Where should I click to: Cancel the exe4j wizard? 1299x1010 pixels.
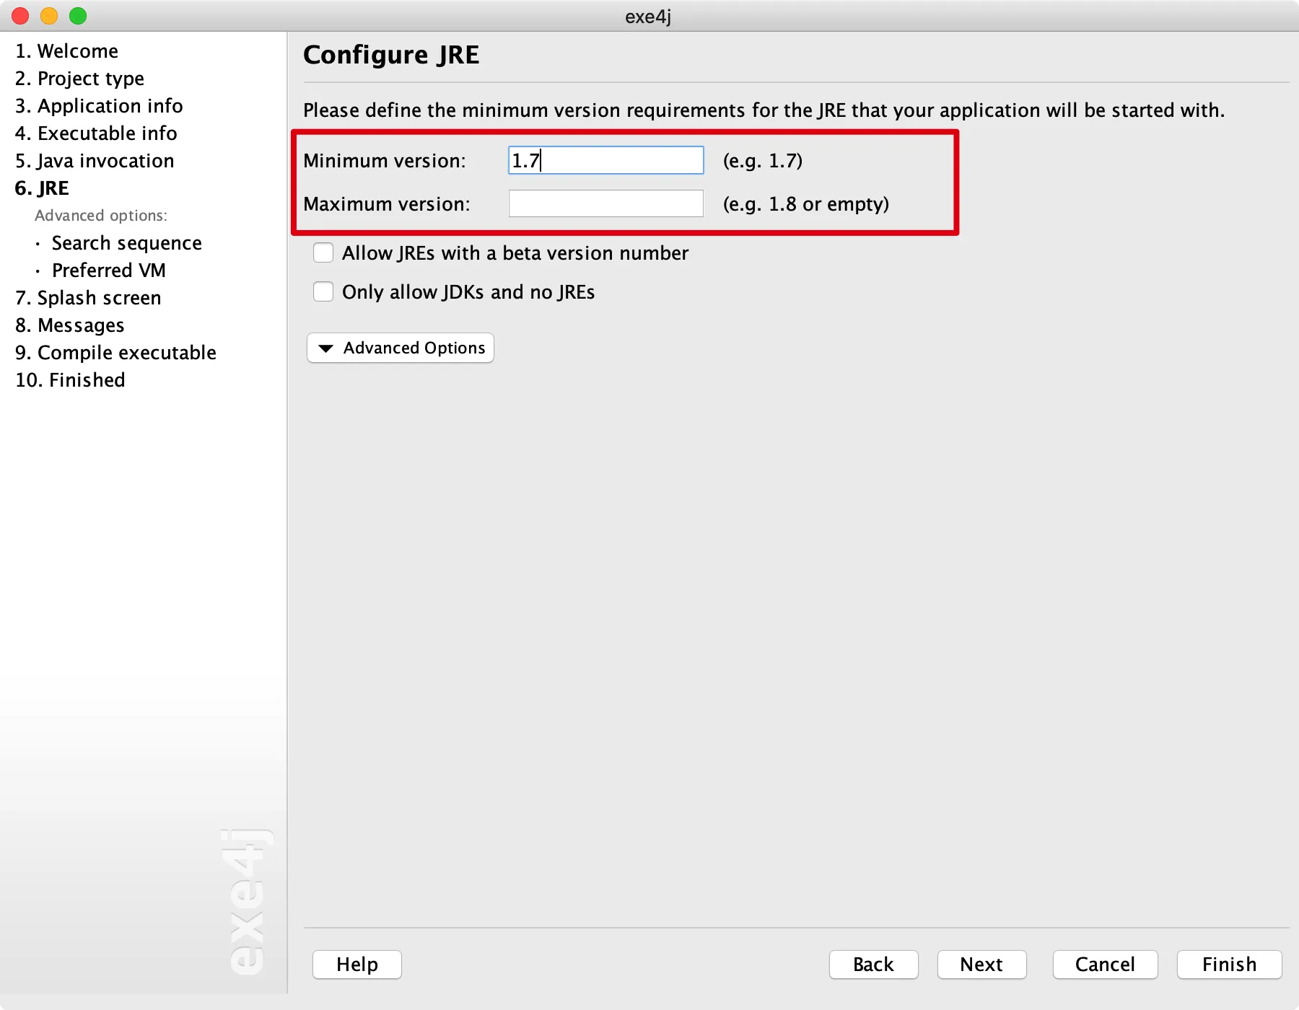pyautogui.click(x=1105, y=965)
